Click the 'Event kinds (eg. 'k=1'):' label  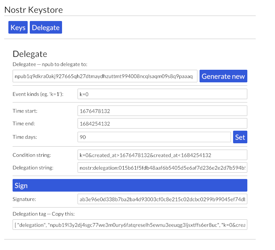(38, 94)
